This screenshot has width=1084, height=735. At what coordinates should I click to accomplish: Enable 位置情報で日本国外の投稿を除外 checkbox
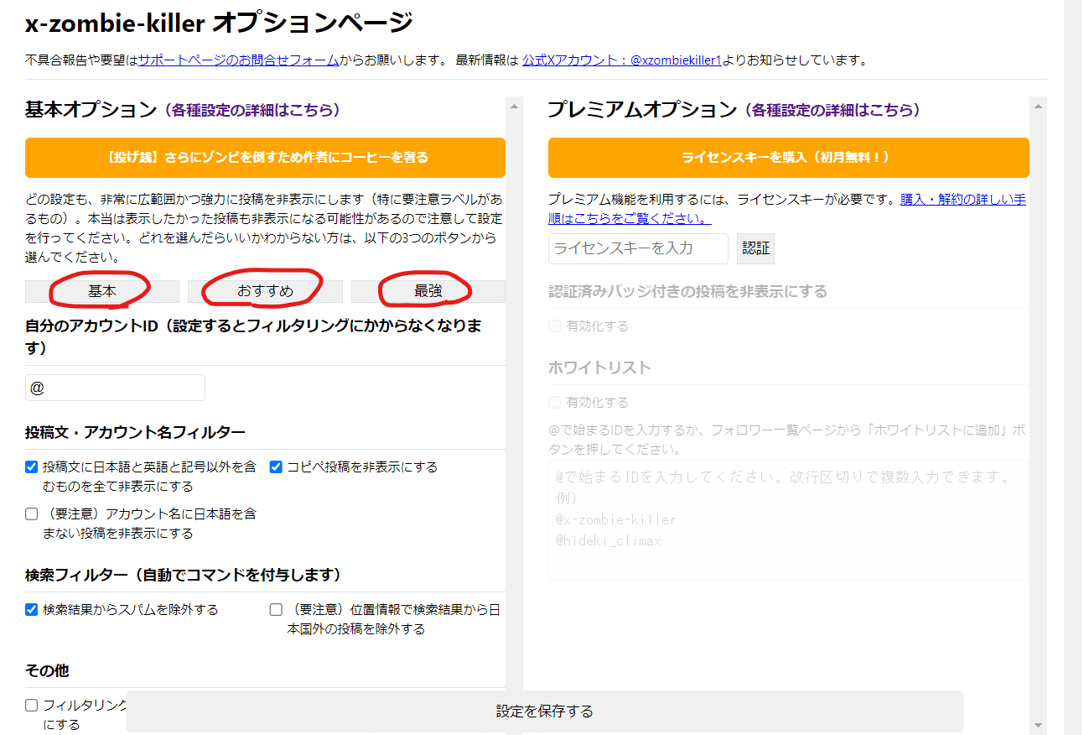coord(276,610)
